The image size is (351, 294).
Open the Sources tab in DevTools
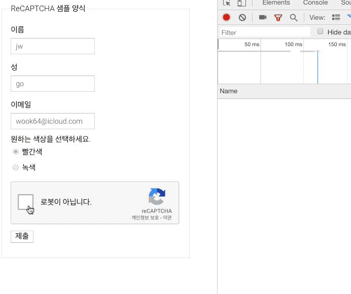pyautogui.click(x=346, y=3)
